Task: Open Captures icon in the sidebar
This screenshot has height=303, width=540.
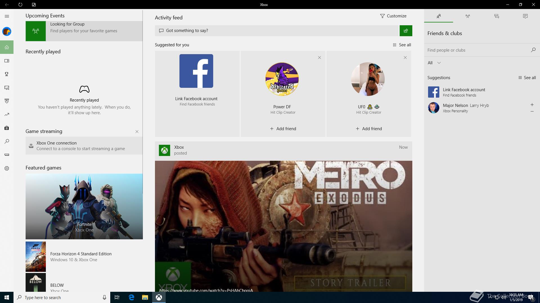Action: coord(7,88)
